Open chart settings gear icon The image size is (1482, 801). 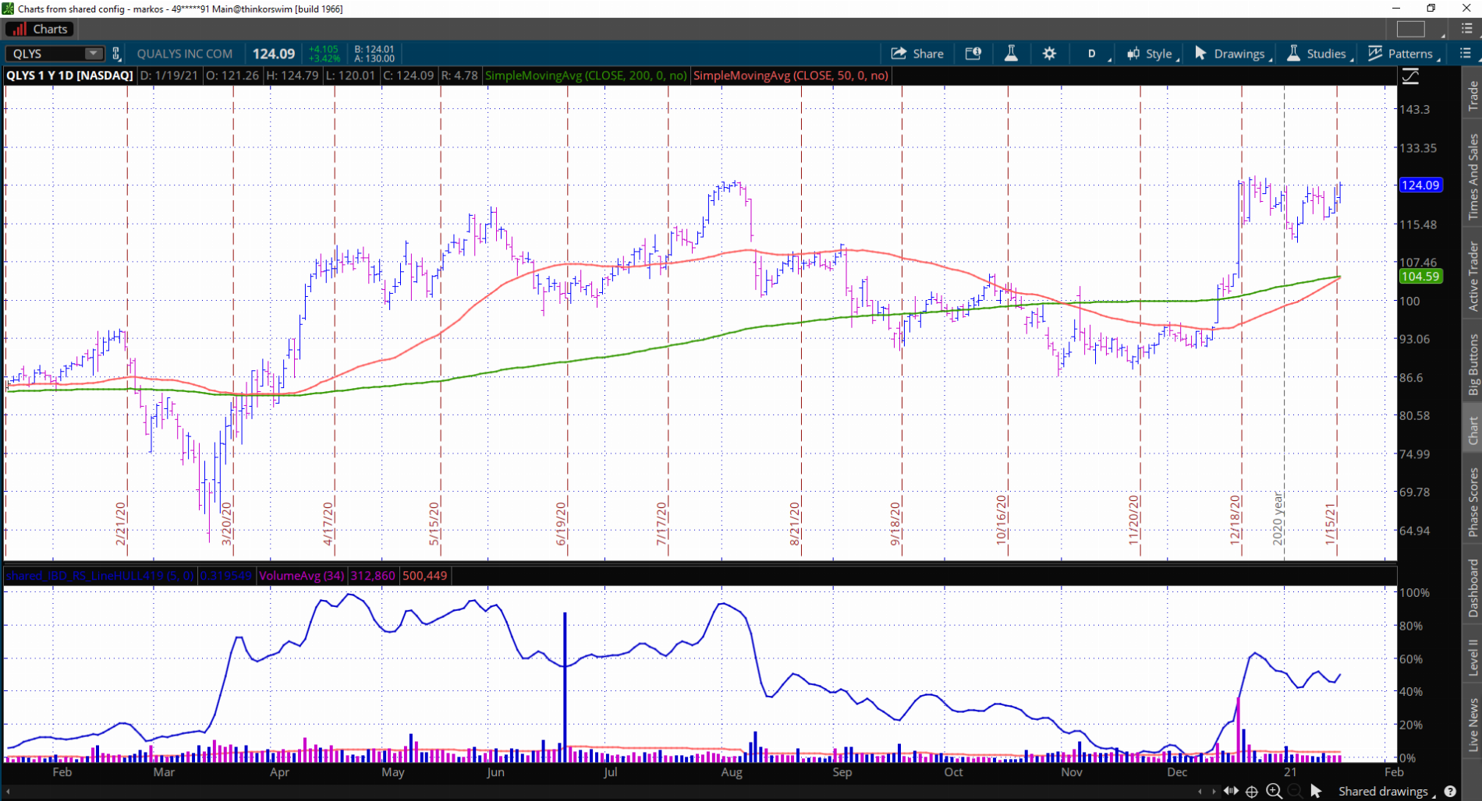coord(1049,54)
